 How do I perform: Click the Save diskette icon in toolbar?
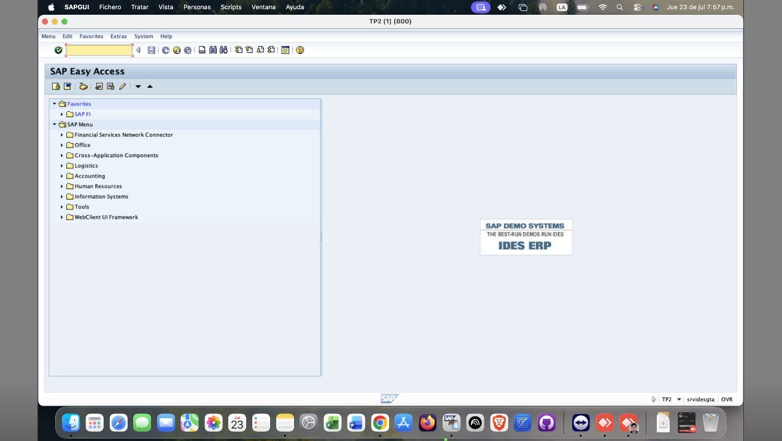coord(152,50)
